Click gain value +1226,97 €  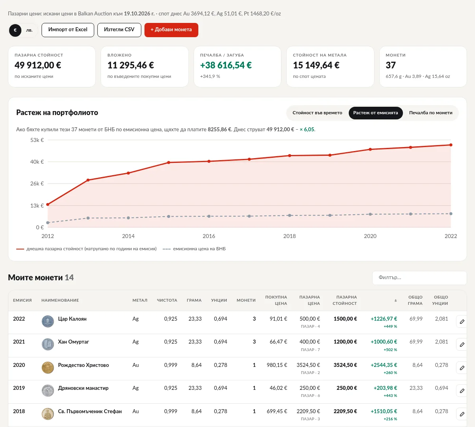pyautogui.click(x=384, y=319)
